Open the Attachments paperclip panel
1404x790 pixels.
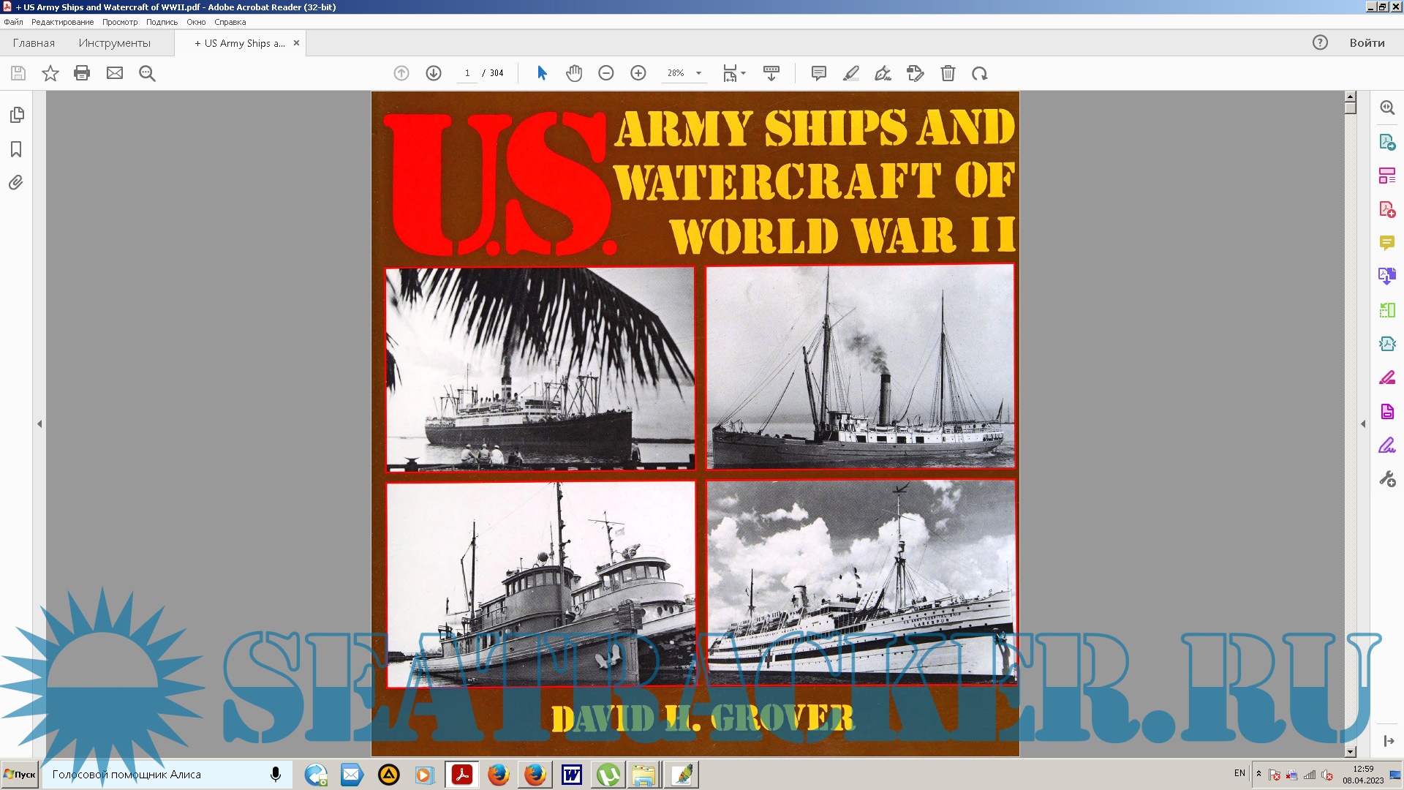[x=16, y=182]
